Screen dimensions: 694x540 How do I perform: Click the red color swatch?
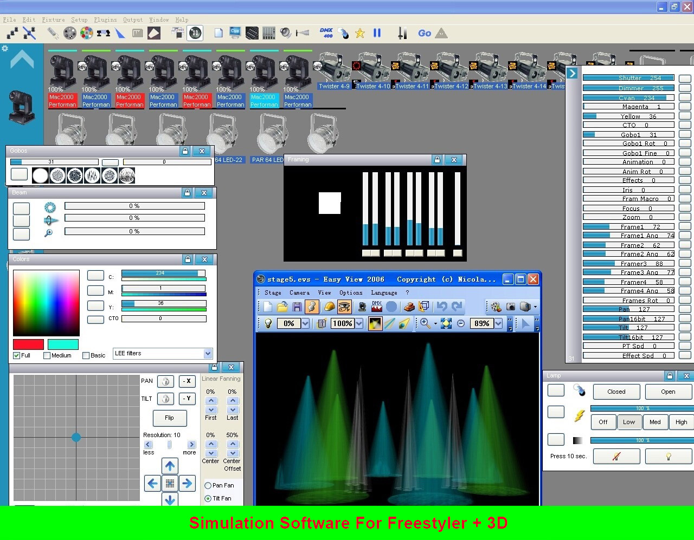[28, 344]
